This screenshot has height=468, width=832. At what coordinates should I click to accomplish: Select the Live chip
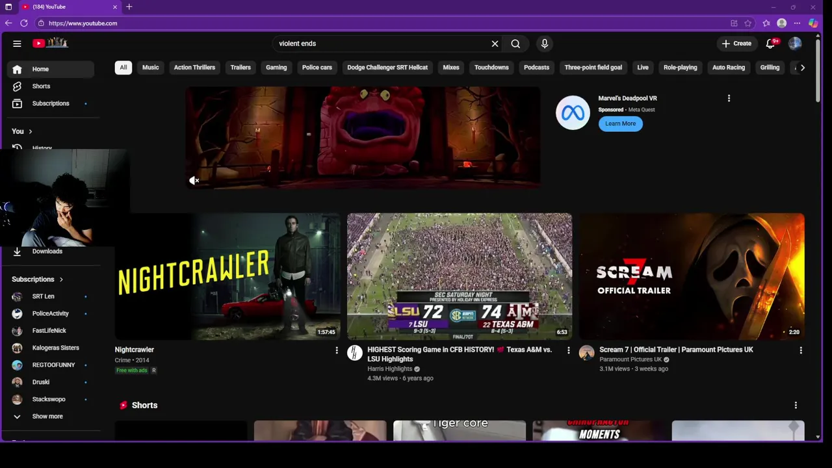(643, 68)
